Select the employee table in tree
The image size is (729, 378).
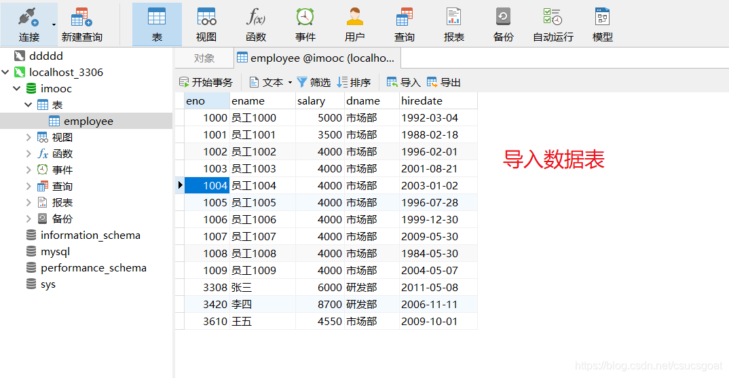(x=88, y=121)
